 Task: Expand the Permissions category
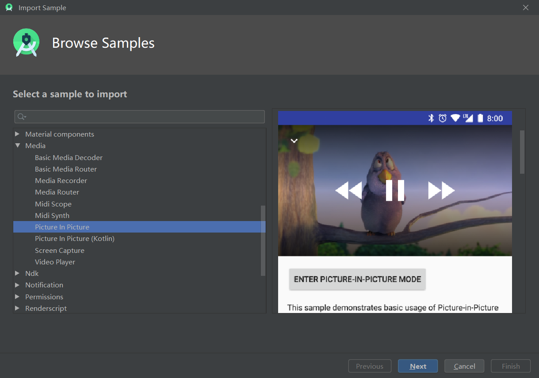17,297
